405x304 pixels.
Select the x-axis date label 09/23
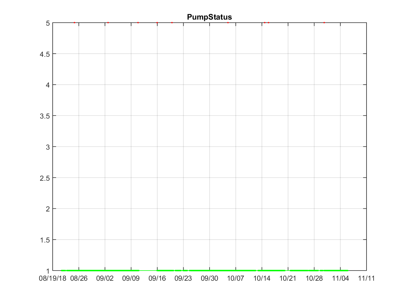(x=183, y=278)
